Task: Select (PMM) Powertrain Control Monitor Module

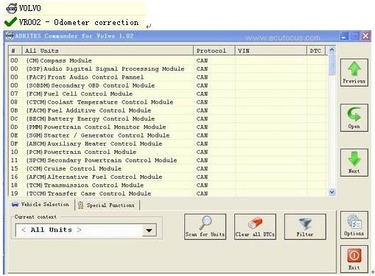Action: 168,127
